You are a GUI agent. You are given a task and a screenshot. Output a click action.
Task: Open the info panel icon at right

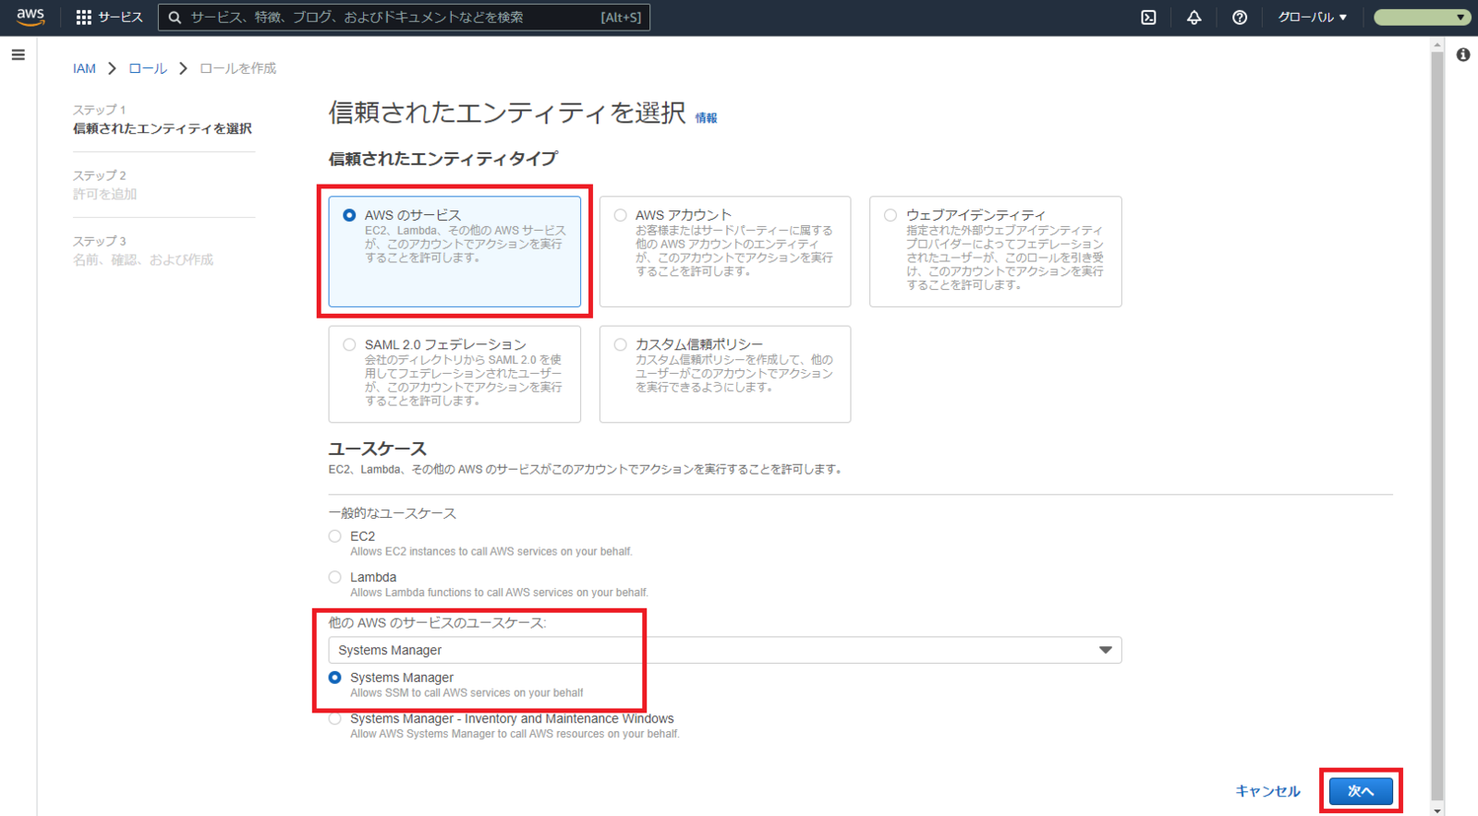click(x=1463, y=55)
